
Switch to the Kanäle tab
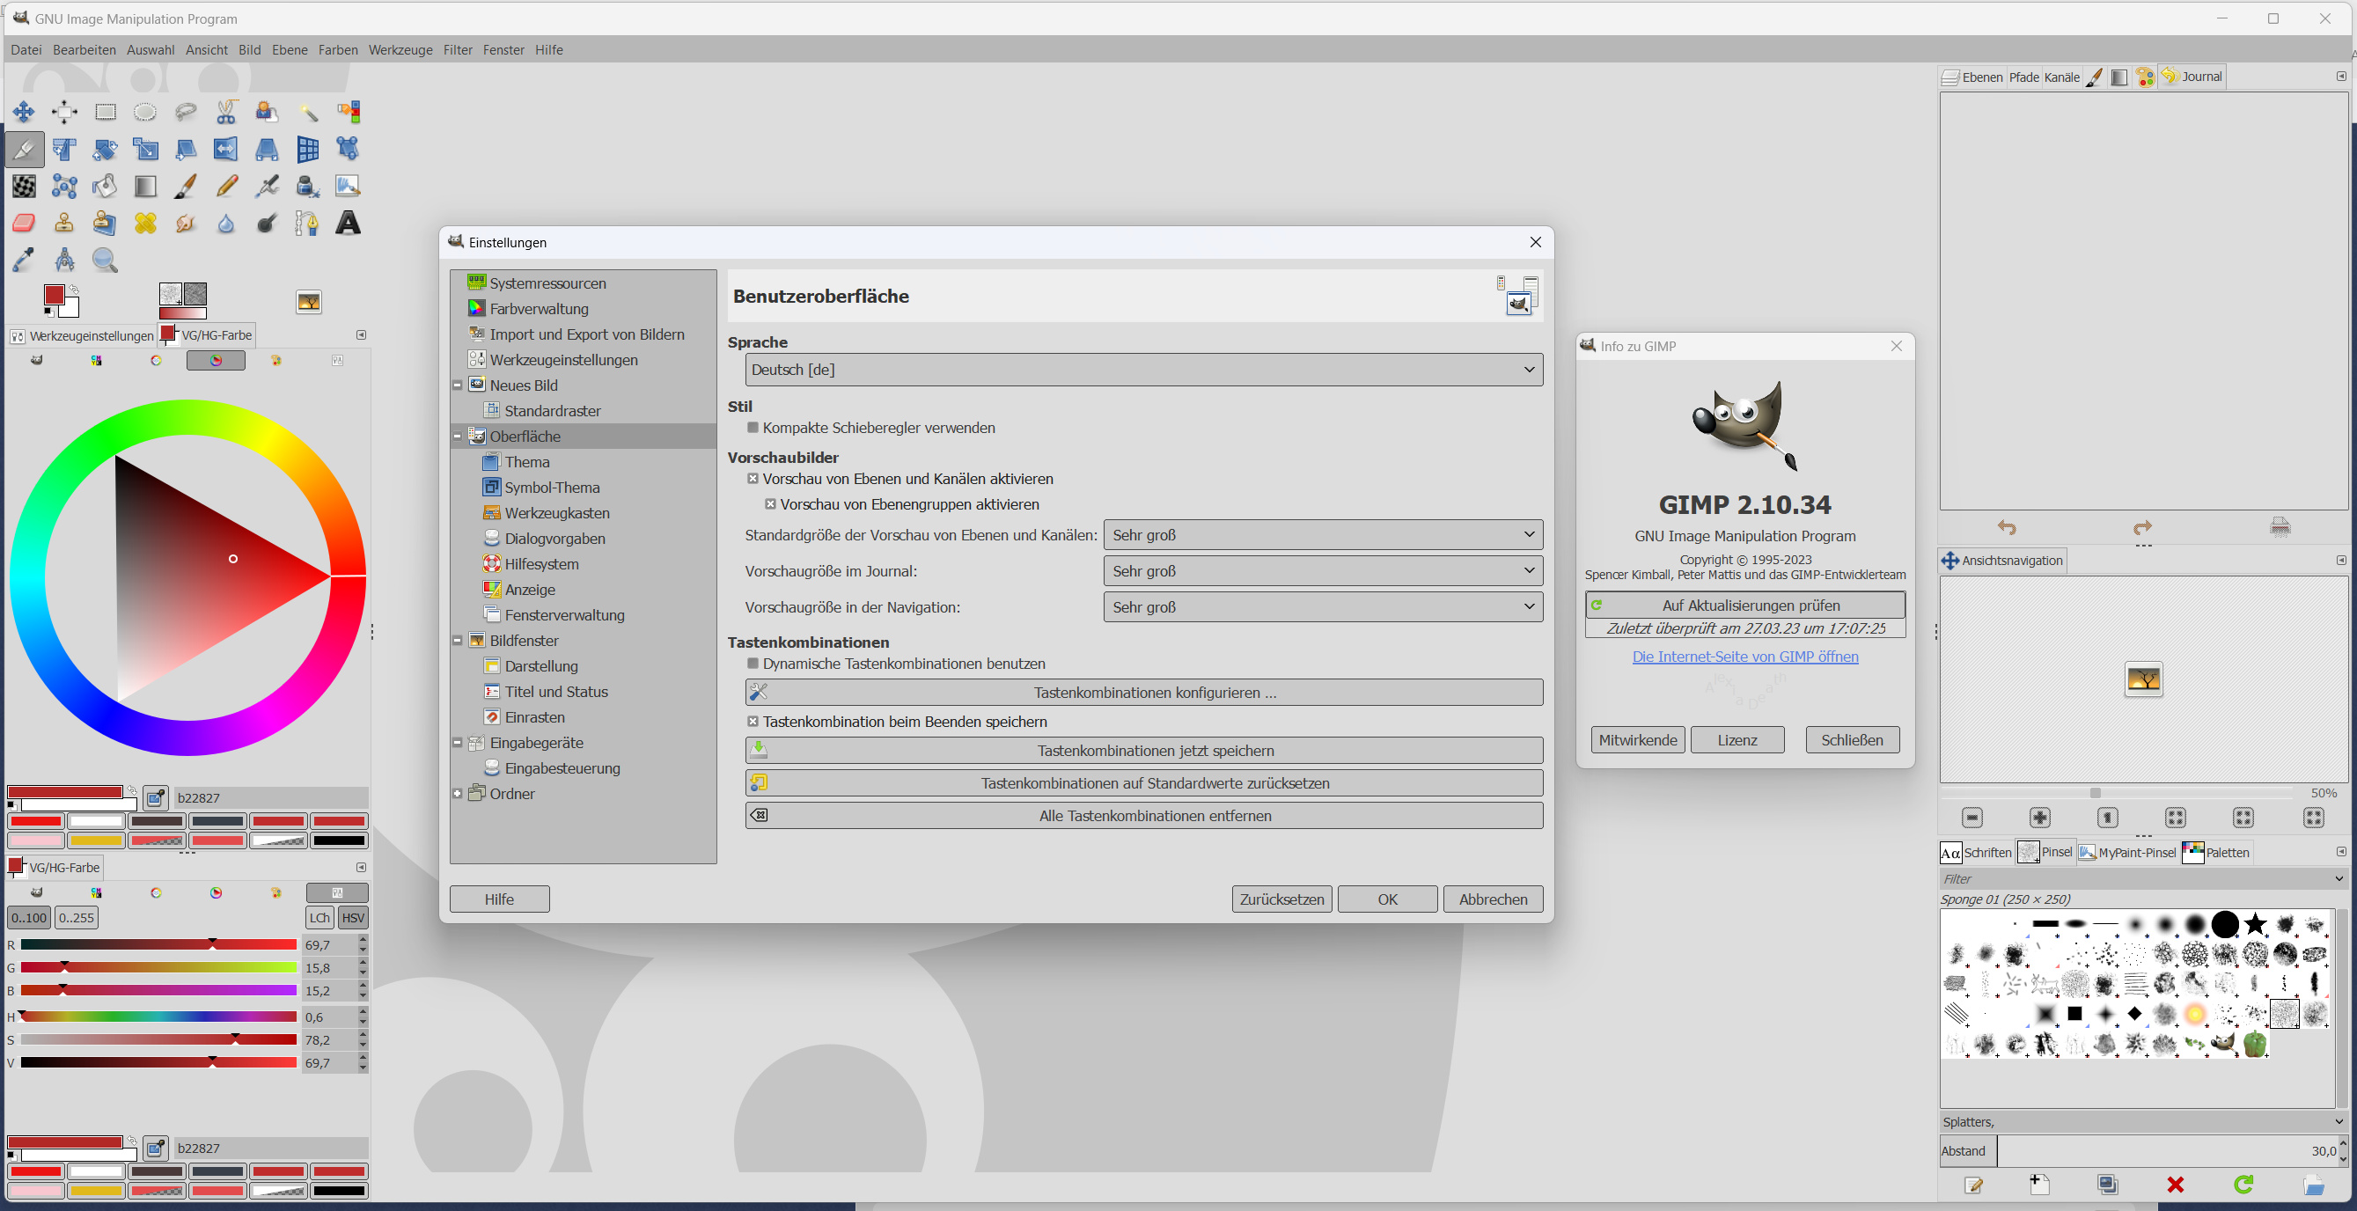pos(2061,77)
